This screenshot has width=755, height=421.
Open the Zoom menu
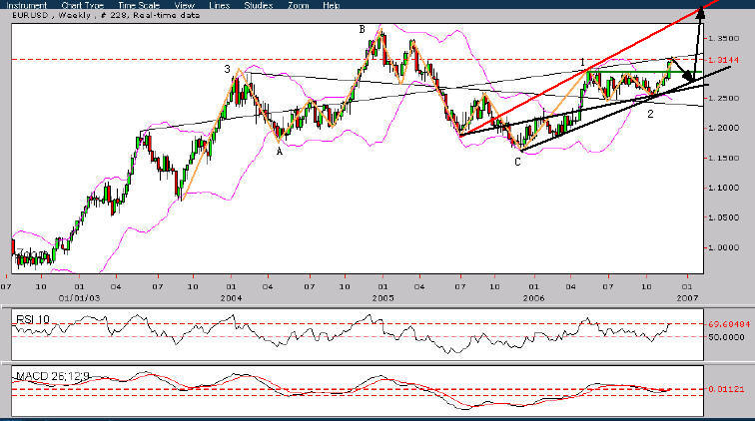coord(298,5)
